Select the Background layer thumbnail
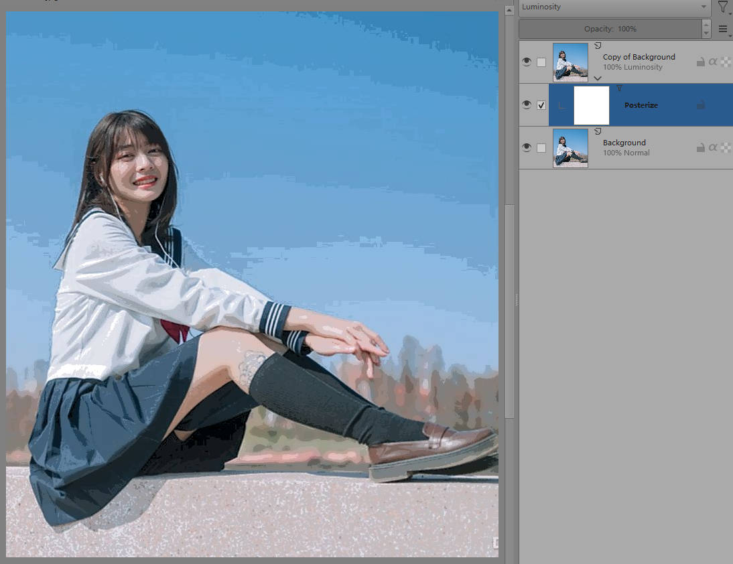Image resolution: width=733 pixels, height=564 pixels. click(570, 148)
